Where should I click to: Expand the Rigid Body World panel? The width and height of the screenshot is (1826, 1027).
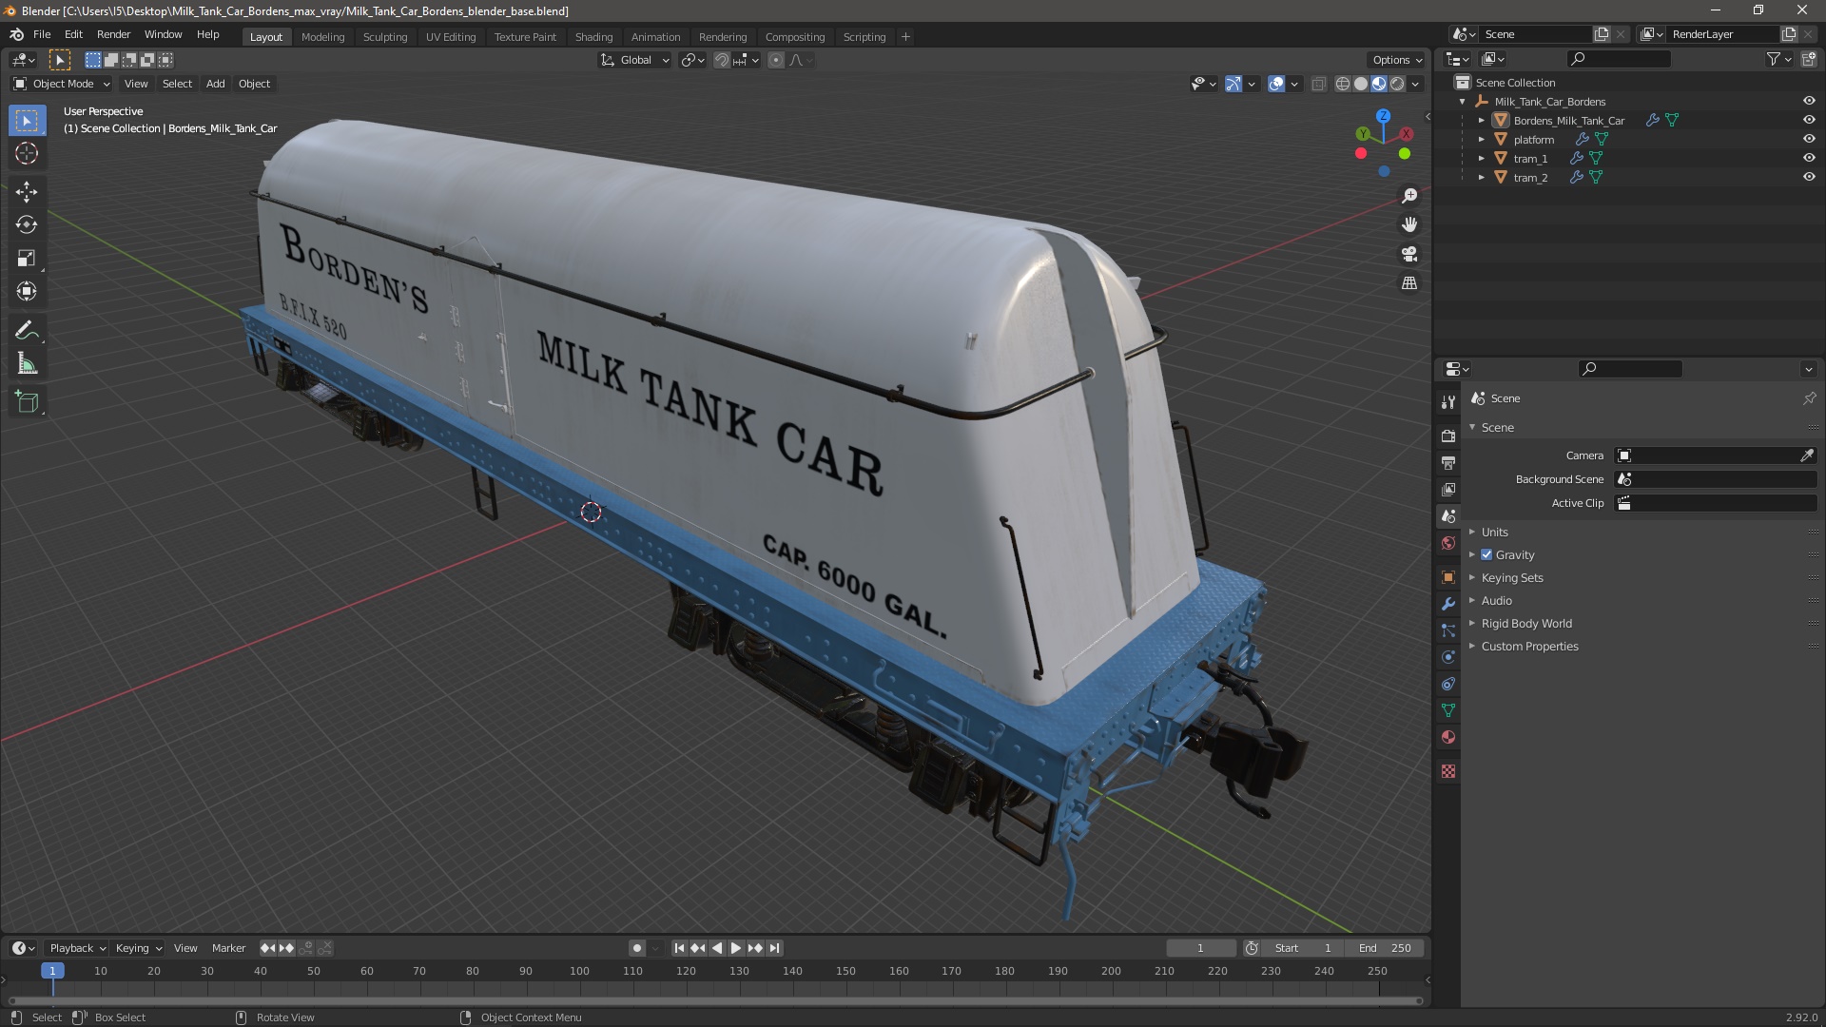coord(1526,624)
